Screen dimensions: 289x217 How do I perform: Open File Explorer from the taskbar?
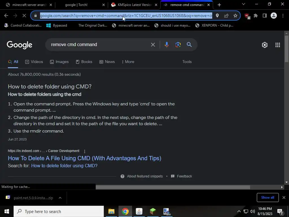pos(111,211)
